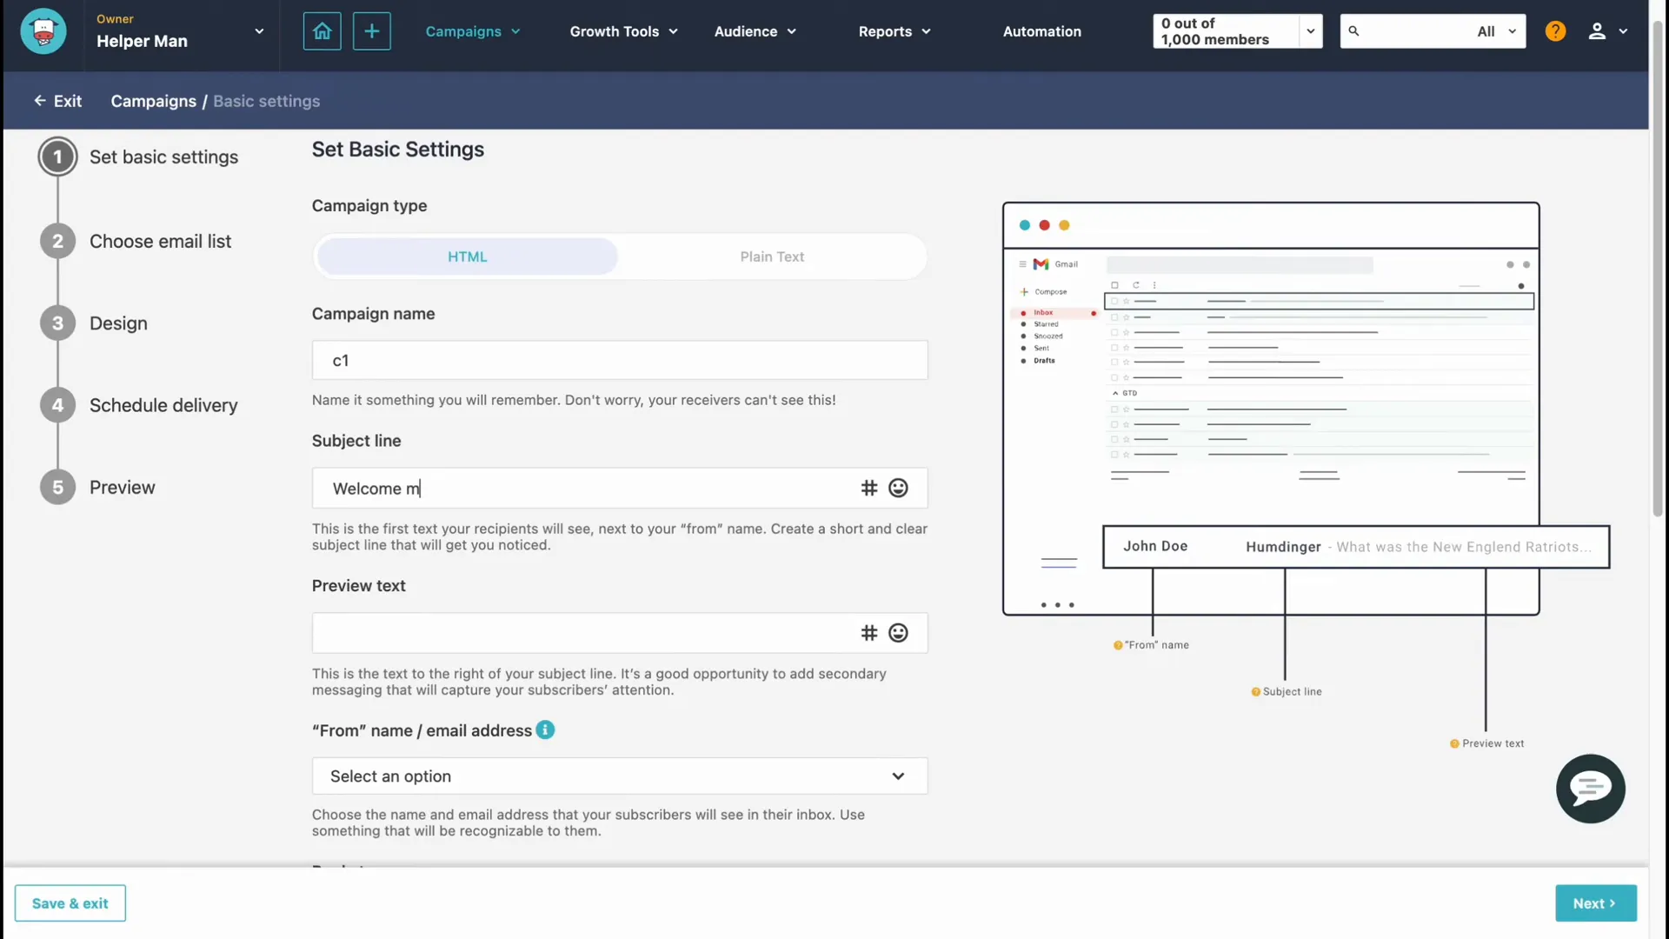1669x939 pixels.
Task: Select HTML campaign type
Action: click(468, 256)
